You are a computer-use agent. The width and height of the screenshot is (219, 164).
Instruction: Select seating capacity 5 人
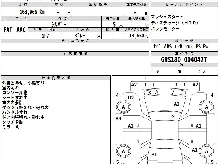(x=118, y=25)
